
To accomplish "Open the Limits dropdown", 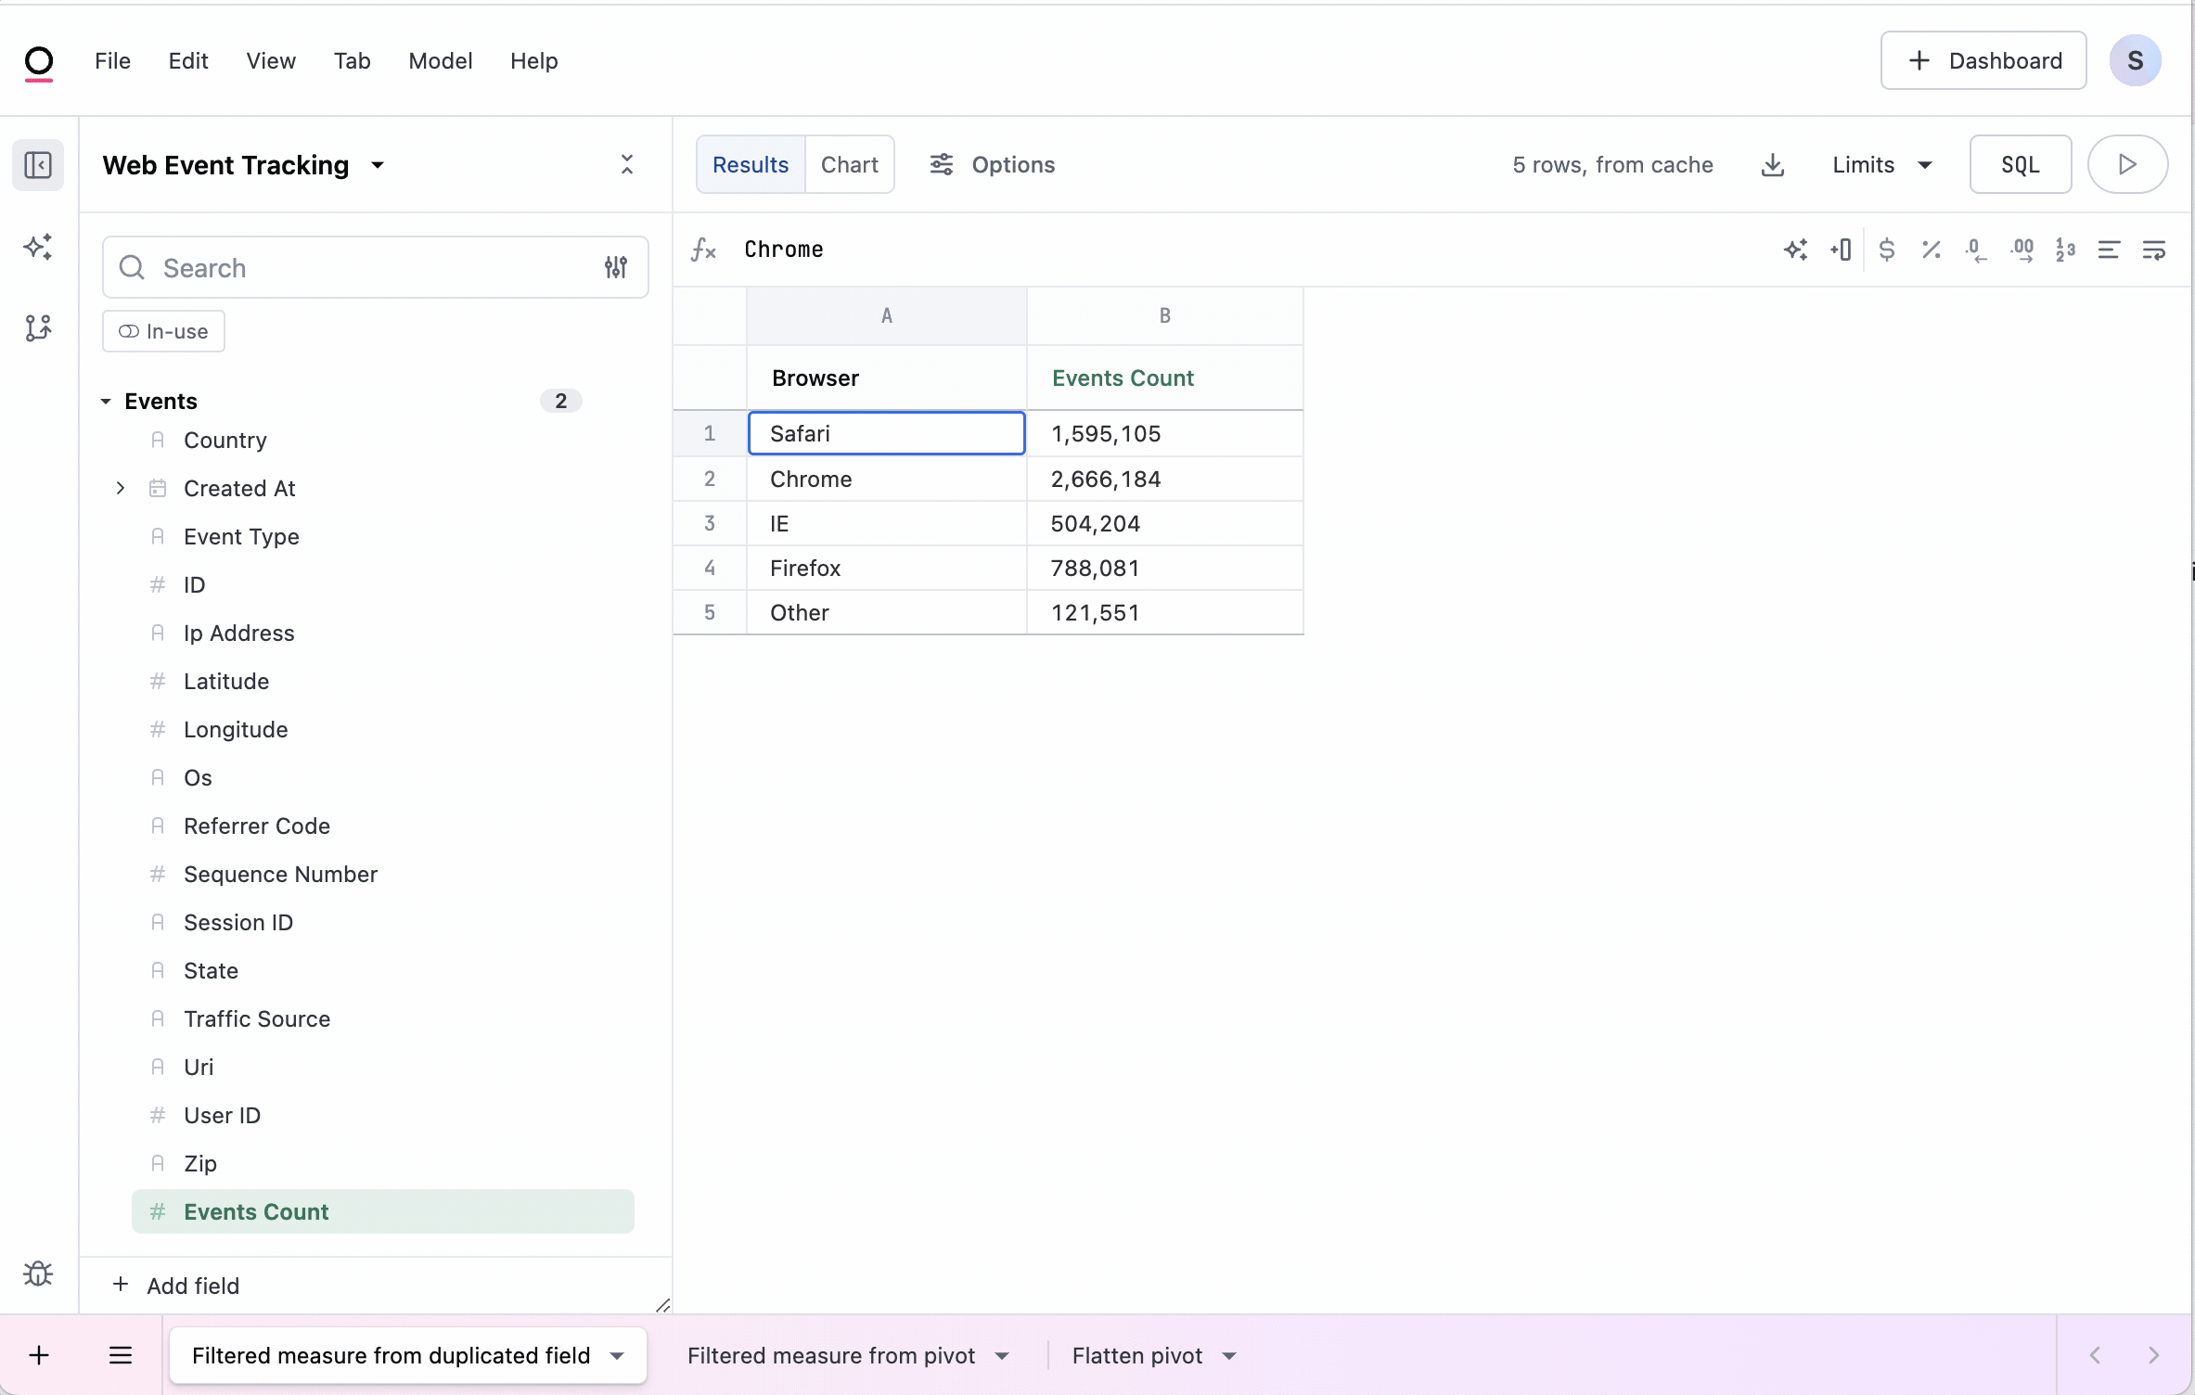I will point(1880,164).
